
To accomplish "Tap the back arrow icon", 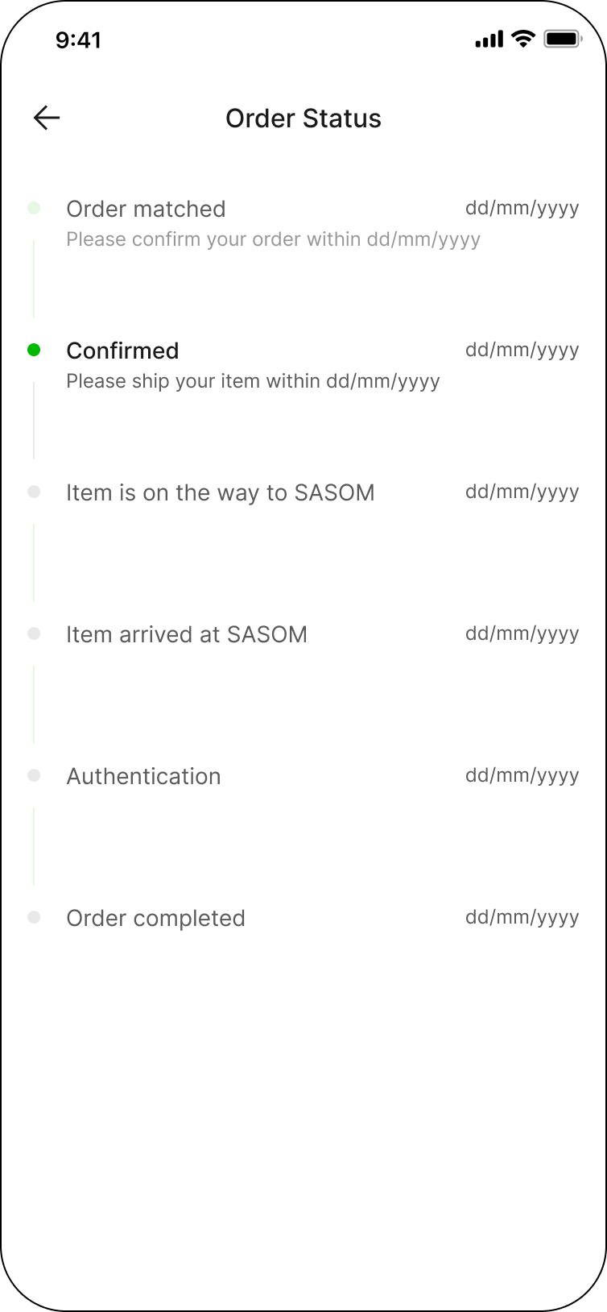I will pyautogui.click(x=47, y=118).
